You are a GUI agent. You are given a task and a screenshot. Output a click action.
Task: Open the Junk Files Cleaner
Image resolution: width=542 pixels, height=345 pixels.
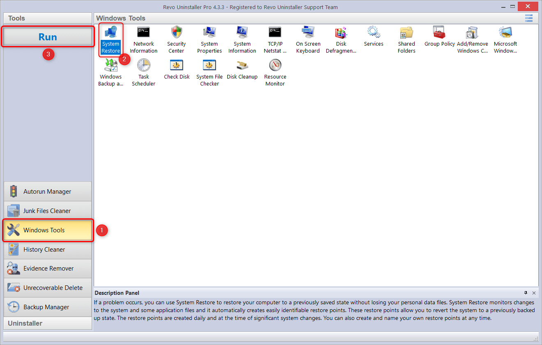coord(48,211)
